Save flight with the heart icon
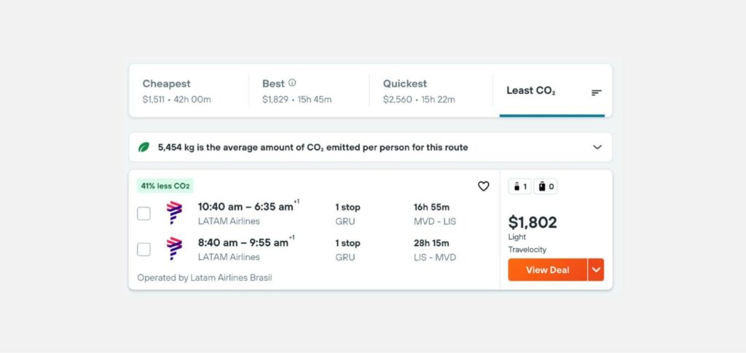Screen dimensions: 746x353 point(484,186)
